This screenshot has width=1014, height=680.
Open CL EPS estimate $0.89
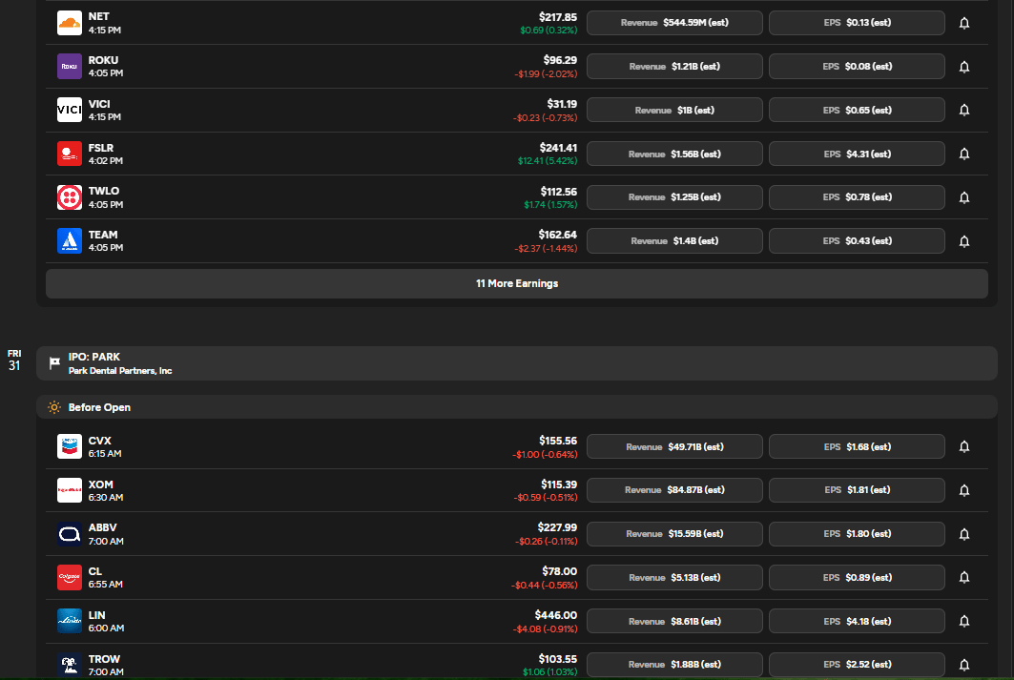point(857,578)
